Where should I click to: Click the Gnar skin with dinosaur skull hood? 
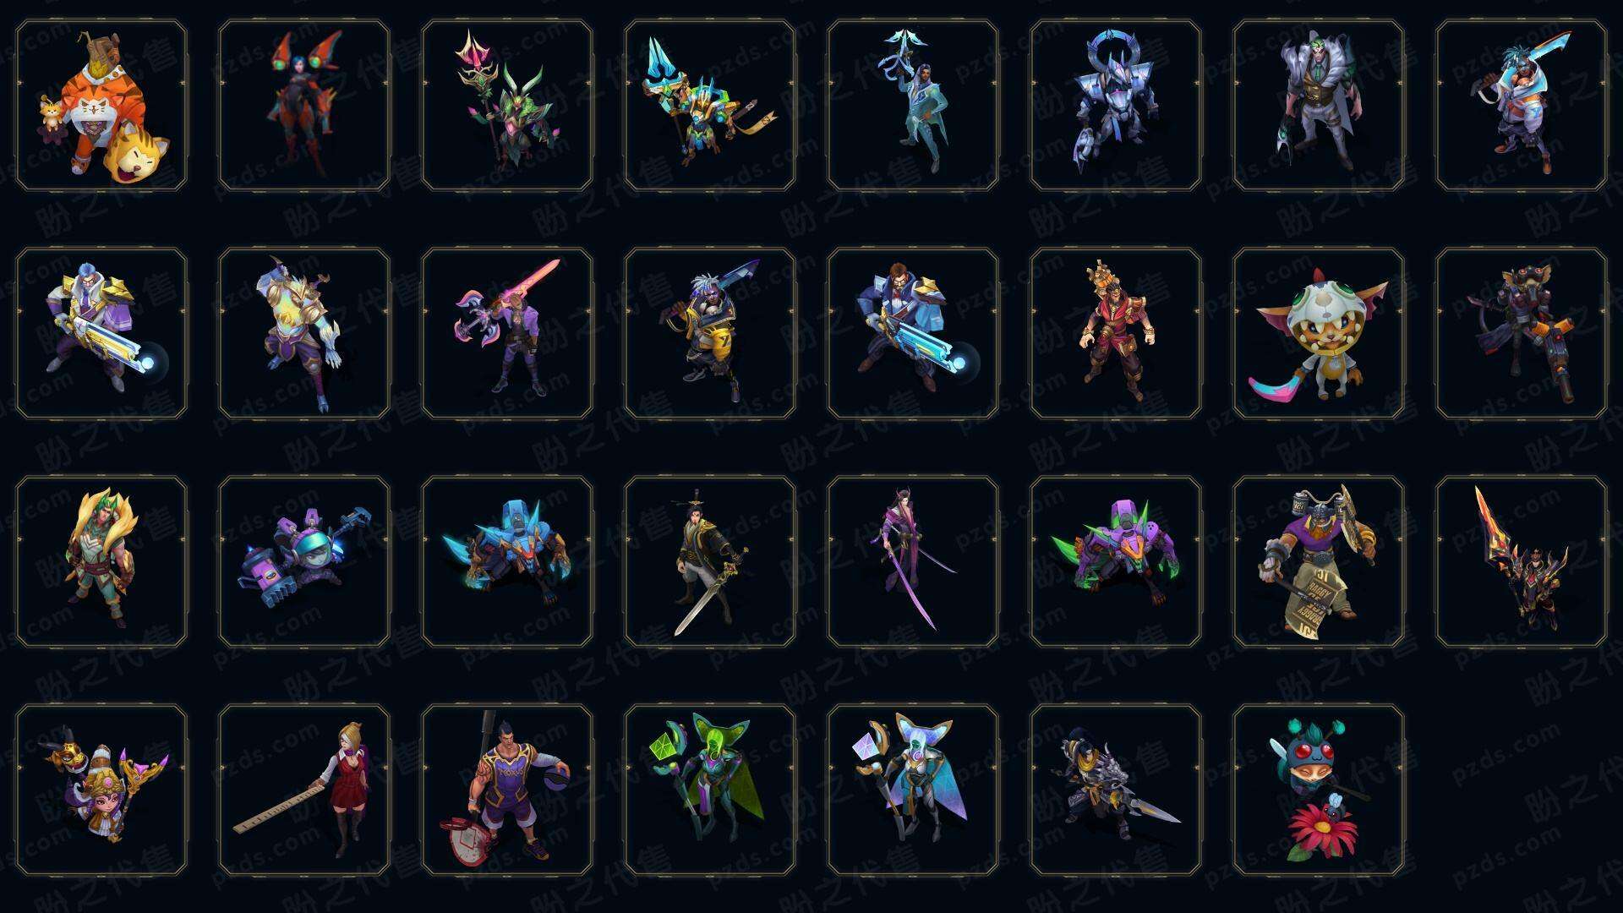pyautogui.click(x=1319, y=334)
